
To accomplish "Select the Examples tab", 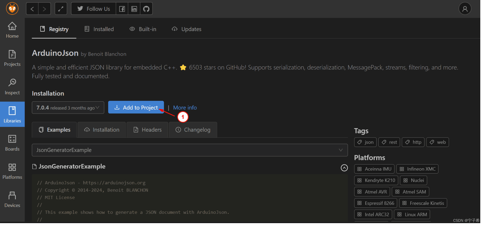I will pos(54,130).
